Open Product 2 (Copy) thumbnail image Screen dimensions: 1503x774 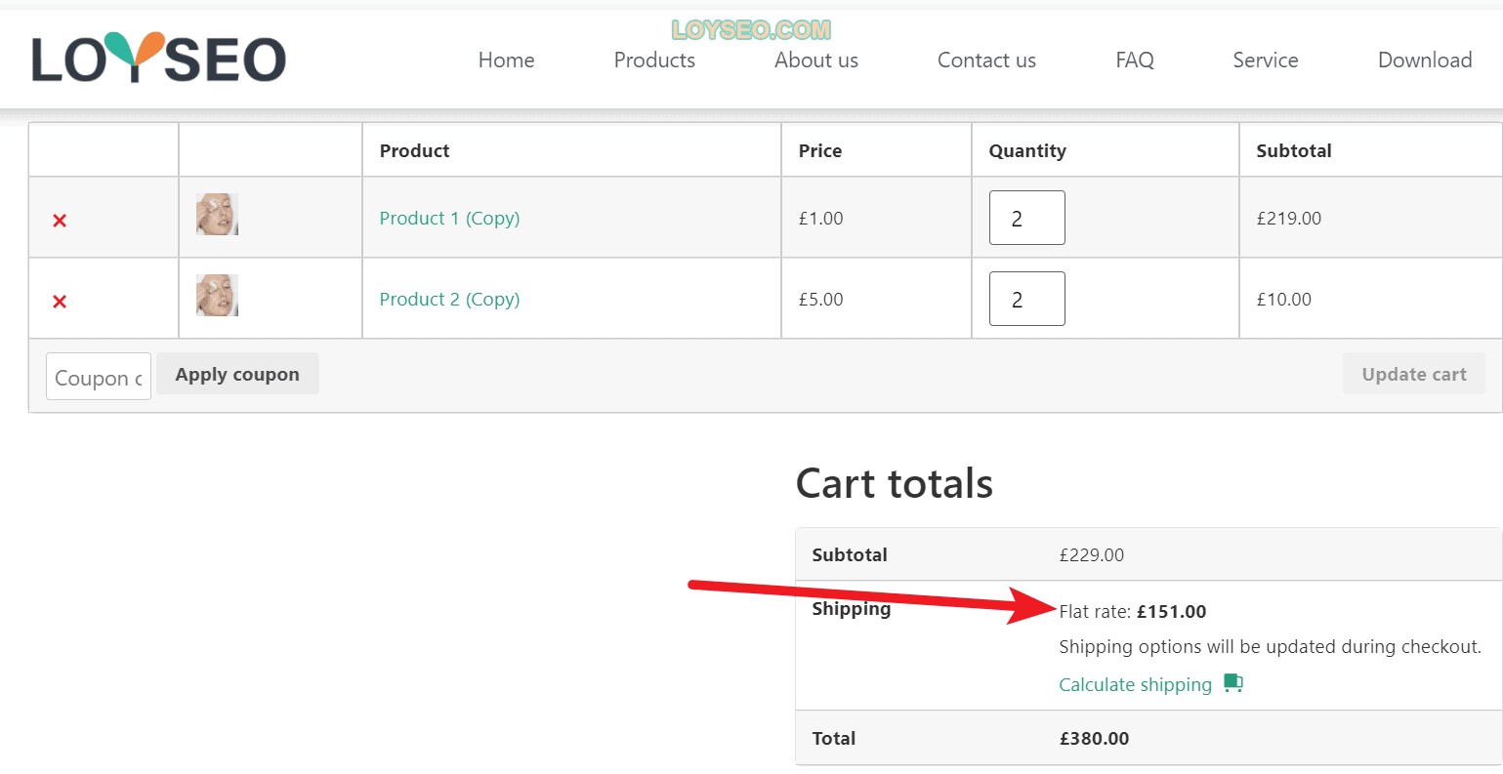[x=217, y=295]
